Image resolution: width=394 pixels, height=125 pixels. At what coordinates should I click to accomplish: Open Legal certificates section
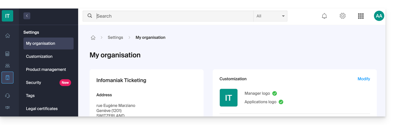42,109
